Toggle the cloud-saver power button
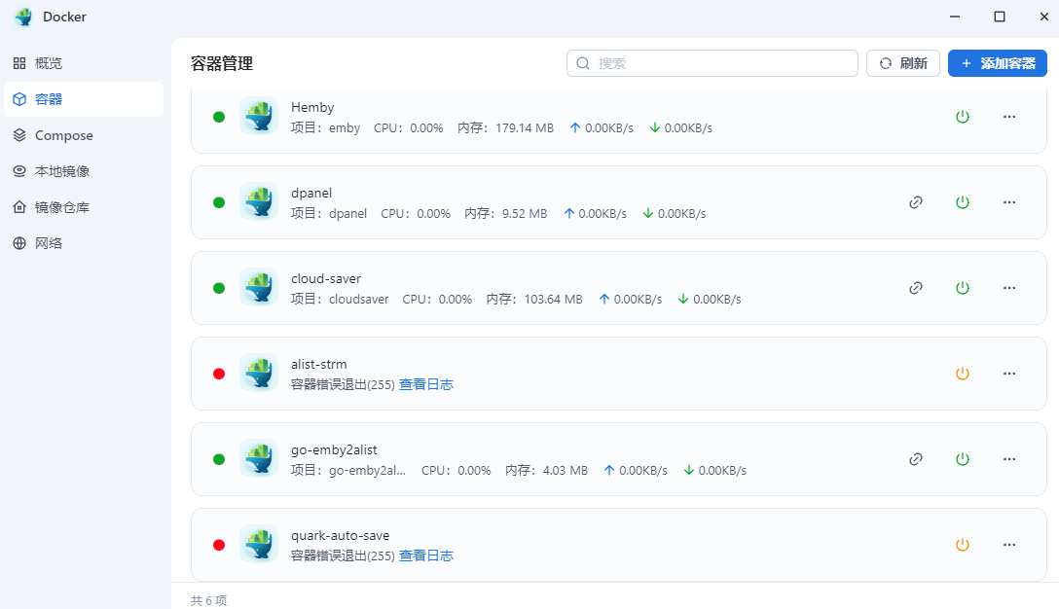Image resolution: width=1059 pixels, height=609 pixels. point(963,288)
